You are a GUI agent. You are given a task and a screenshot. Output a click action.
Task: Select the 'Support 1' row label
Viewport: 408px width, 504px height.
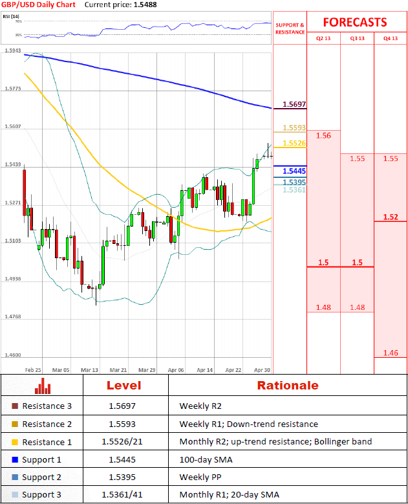tap(41, 460)
